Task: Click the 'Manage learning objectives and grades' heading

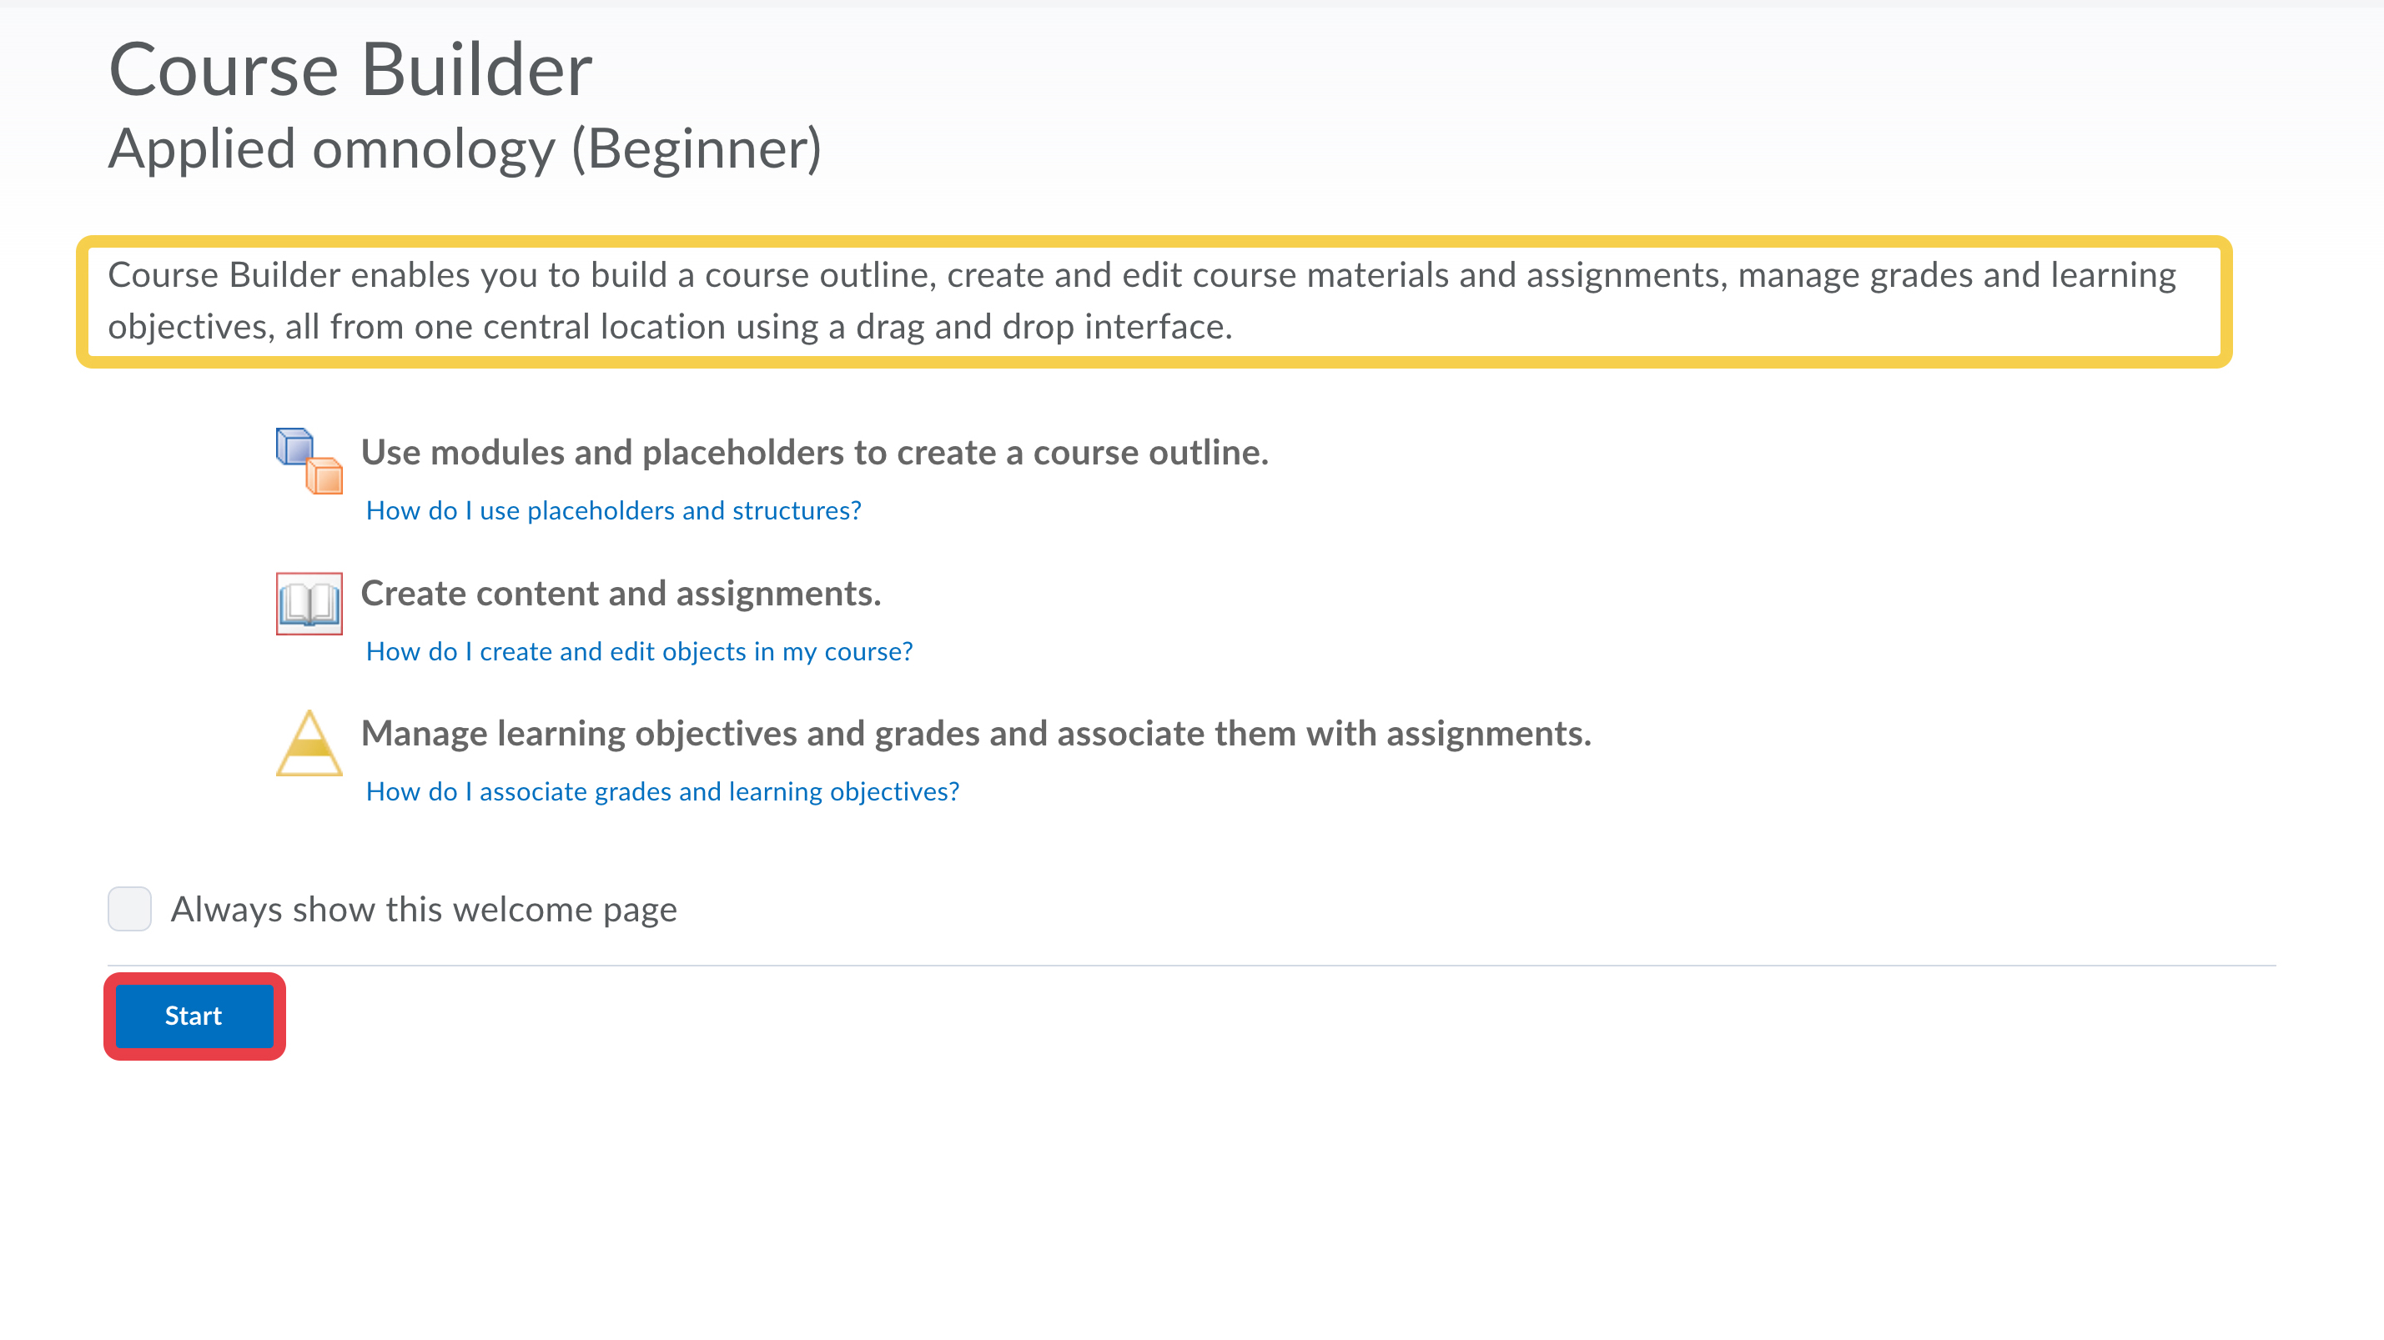Action: [703, 734]
